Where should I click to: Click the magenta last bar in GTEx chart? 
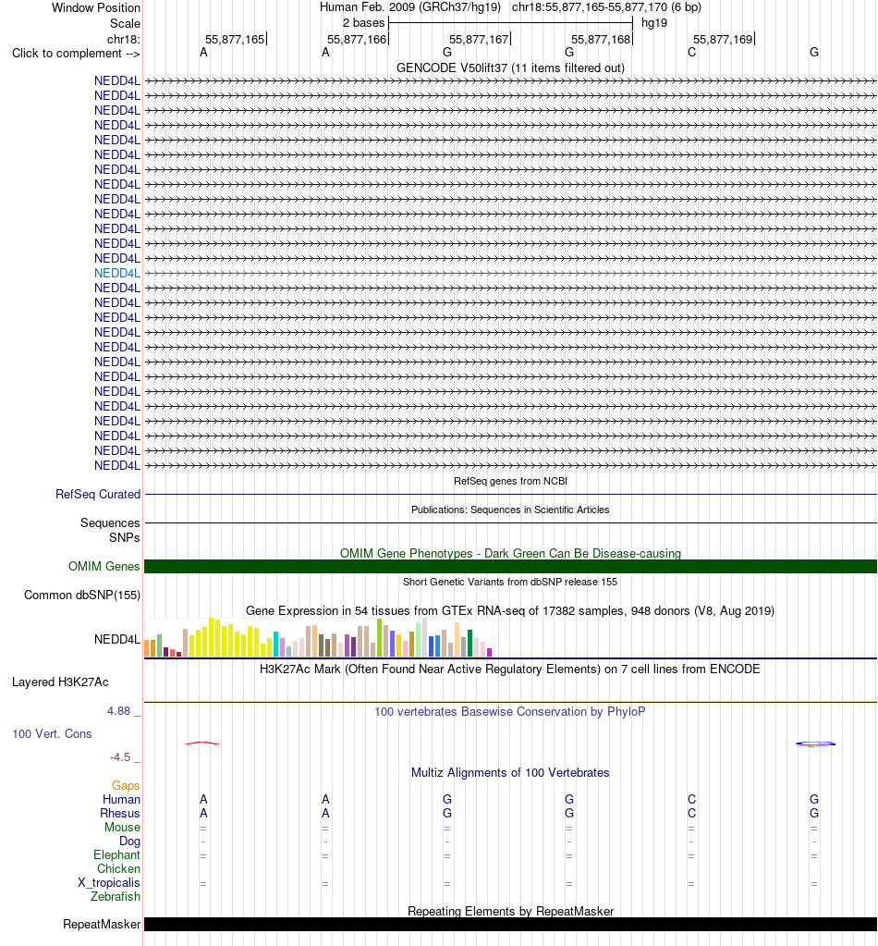(490, 652)
